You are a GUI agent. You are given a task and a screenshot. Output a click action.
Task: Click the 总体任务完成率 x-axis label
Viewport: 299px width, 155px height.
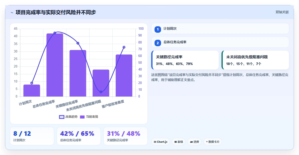click(44, 104)
